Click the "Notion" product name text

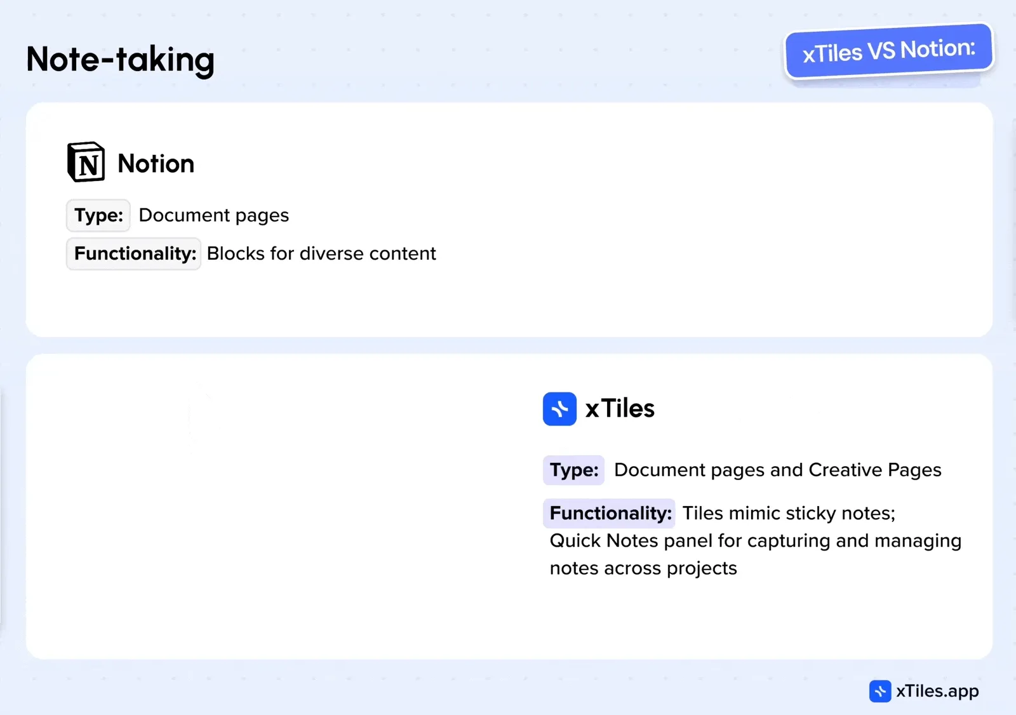click(156, 164)
